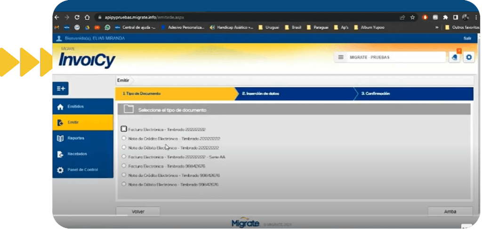Image resolution: width=482 pixels, height=232 pixels.
Task: Open the Central de ajuda bookmark
Action: point(135,27)
